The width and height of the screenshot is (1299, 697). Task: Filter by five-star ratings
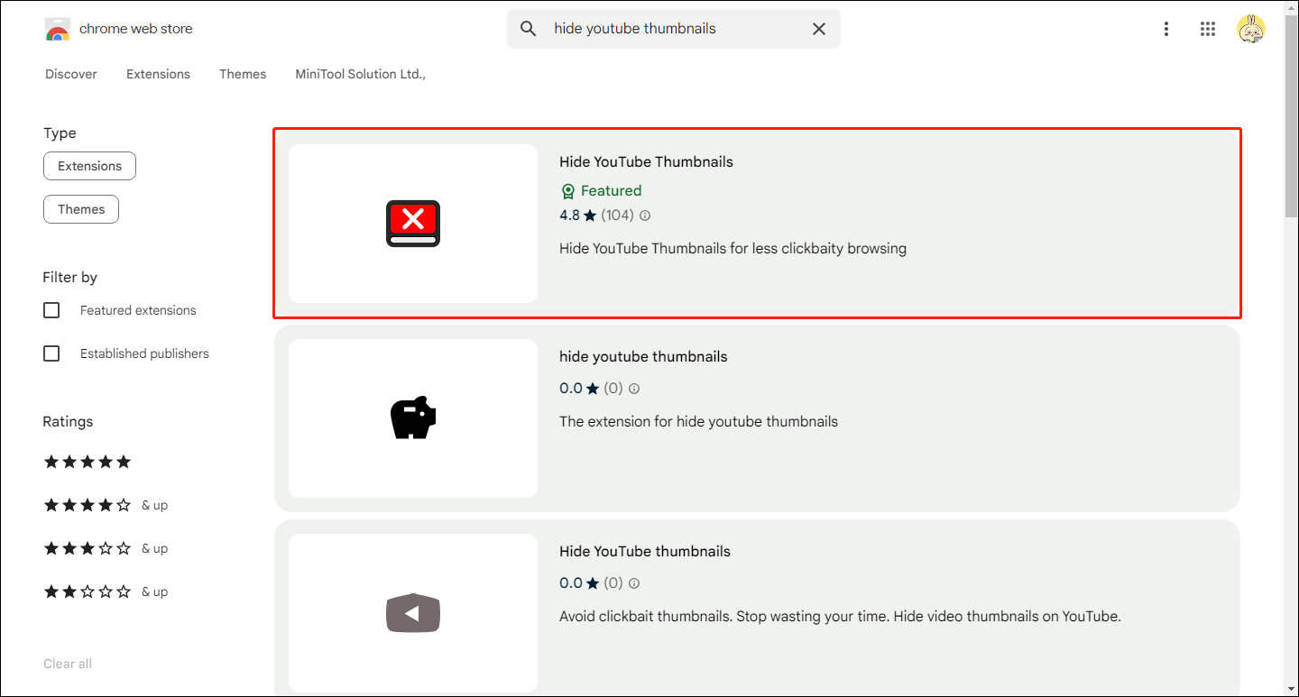(88, 462)
